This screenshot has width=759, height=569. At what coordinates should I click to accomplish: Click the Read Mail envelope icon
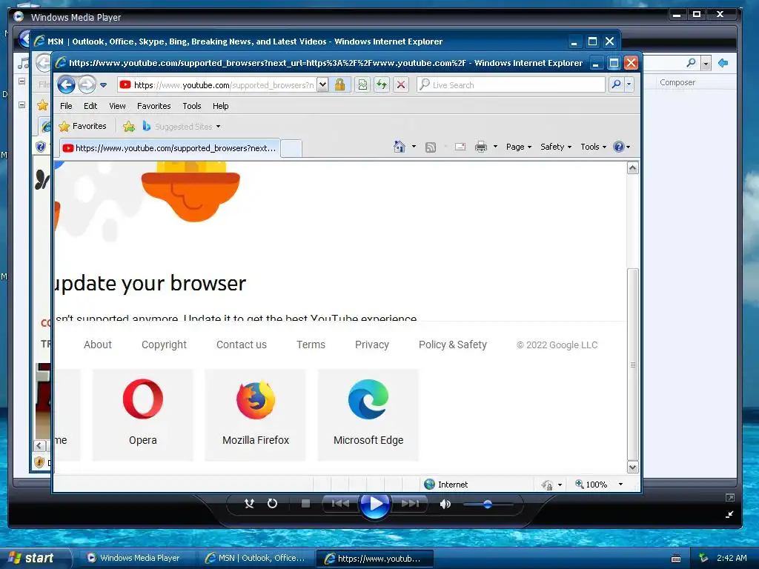point(460,147)
